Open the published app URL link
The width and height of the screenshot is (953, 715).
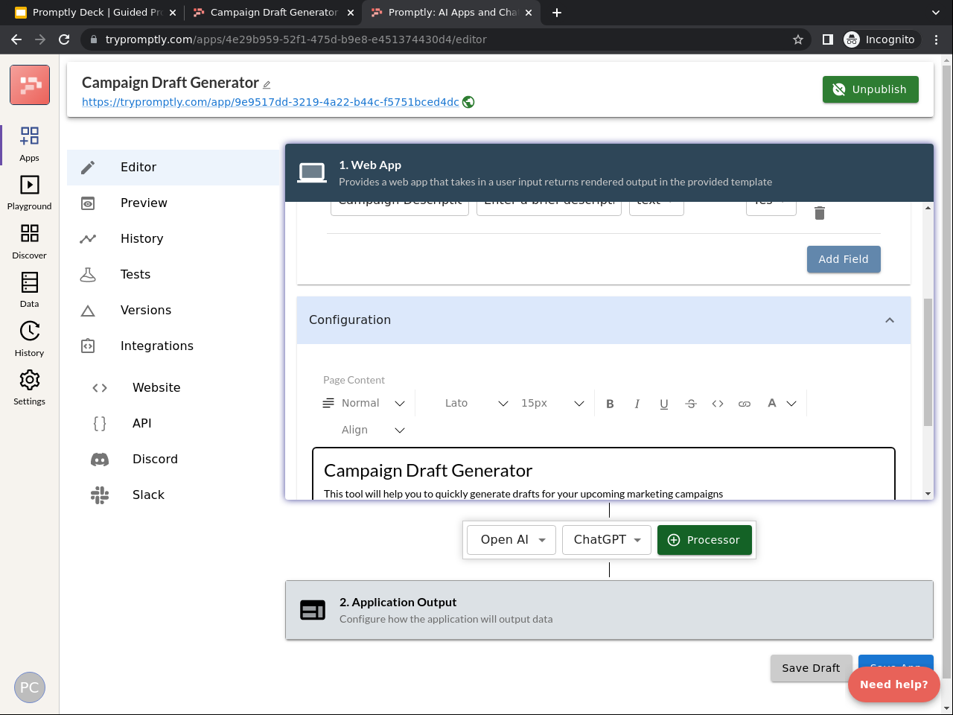[x=270, y=102]
